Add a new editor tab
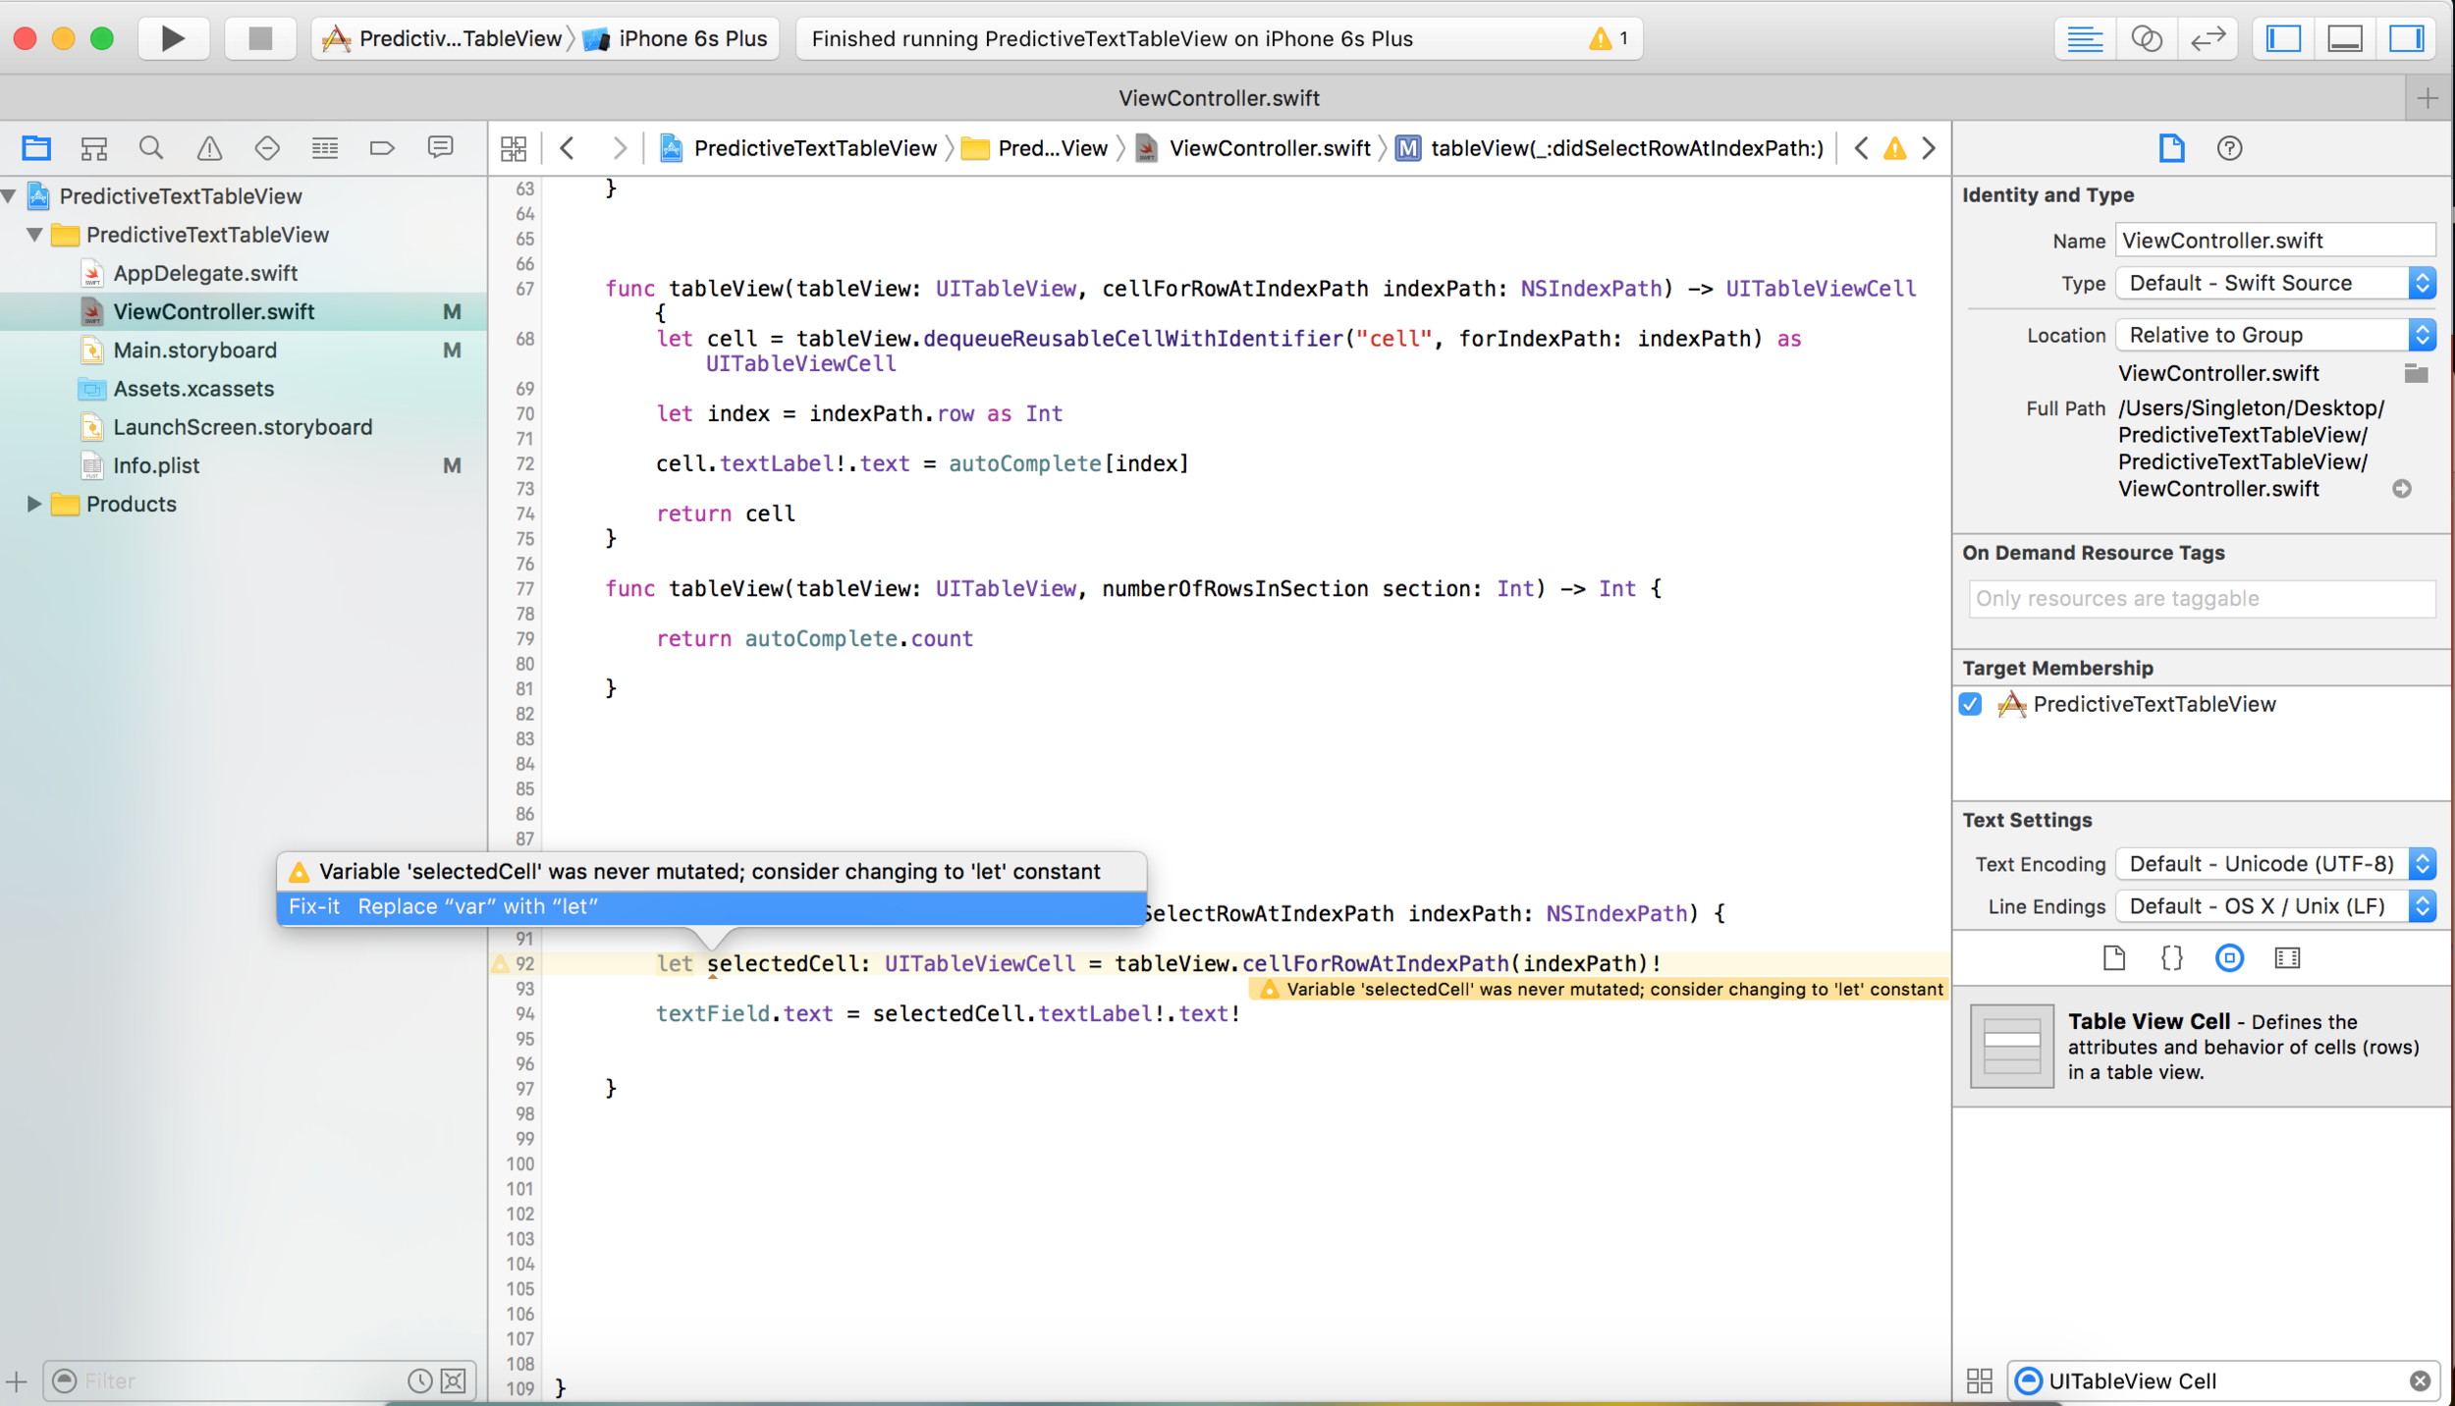Screen dimensions: 2455x1406 [2428, 98]
